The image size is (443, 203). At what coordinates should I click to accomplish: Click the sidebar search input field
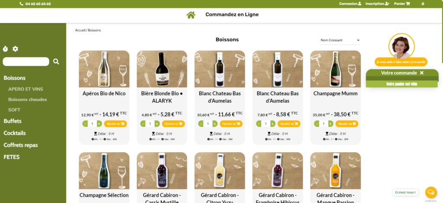pyautogui.click(x=26, y=62)
